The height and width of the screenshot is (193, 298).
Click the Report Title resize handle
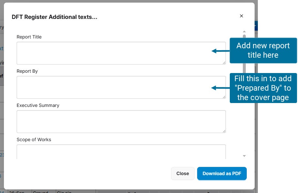(224, 62)
